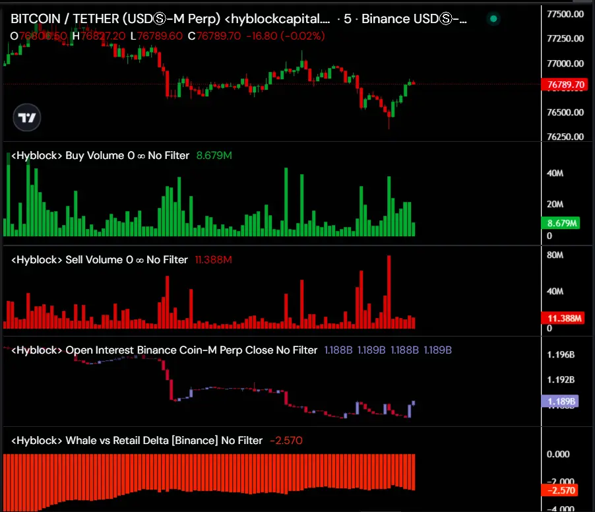Click the orange -2.570 axis tag
Screen dimensions: 595x512
[x=560, y=490]
